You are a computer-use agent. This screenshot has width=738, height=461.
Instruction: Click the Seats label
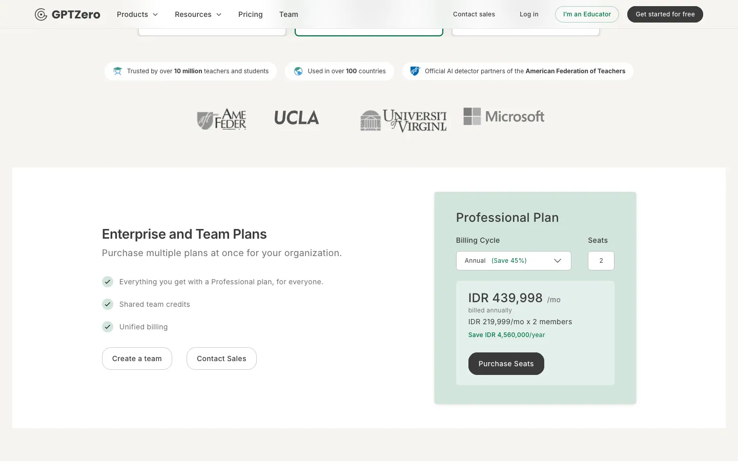click(598, 240)
